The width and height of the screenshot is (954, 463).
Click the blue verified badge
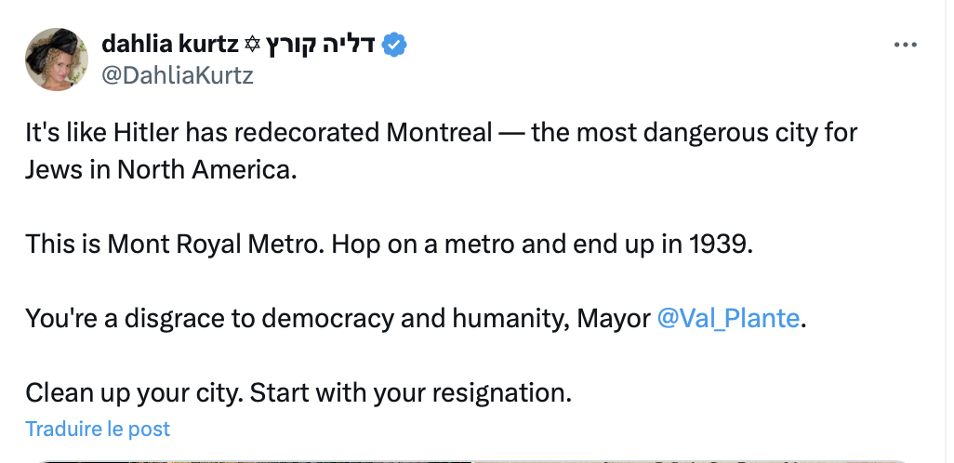pos(394,45)
